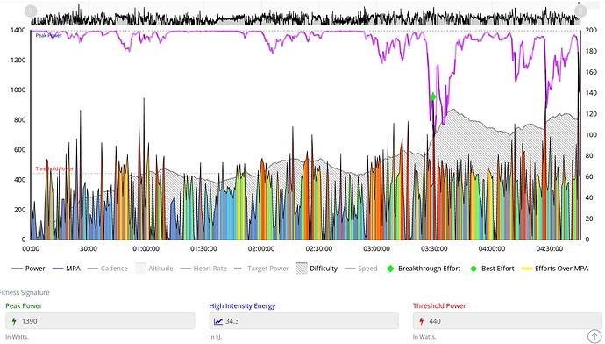Enable the Cadence series in legend

pyautogui.click(x=107, y=269)
